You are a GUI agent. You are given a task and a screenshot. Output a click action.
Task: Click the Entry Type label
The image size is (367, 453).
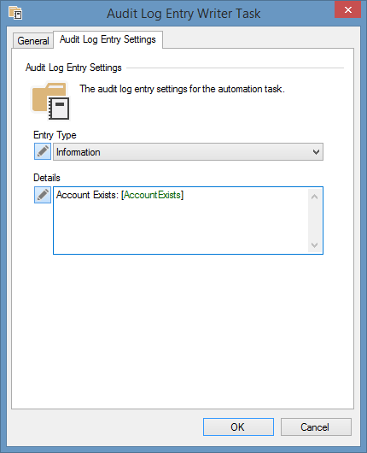[x=55, y=135]
